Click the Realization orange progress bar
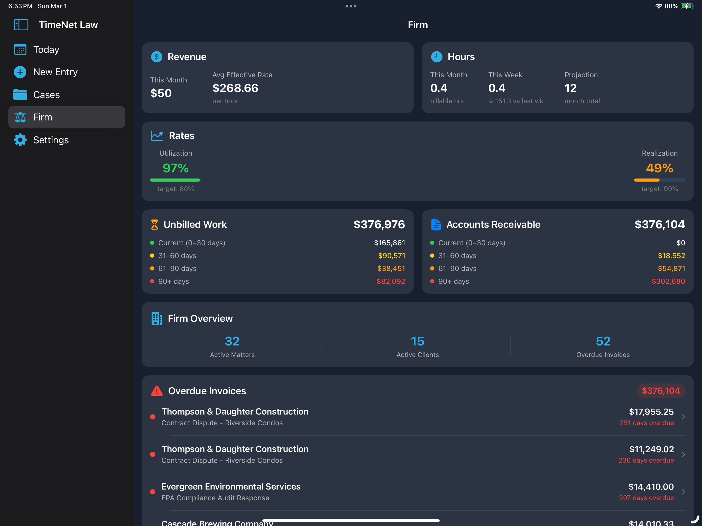 point(659,180)
